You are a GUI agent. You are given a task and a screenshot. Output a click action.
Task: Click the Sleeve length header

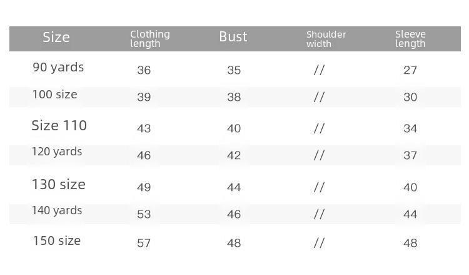coord(410,39)
